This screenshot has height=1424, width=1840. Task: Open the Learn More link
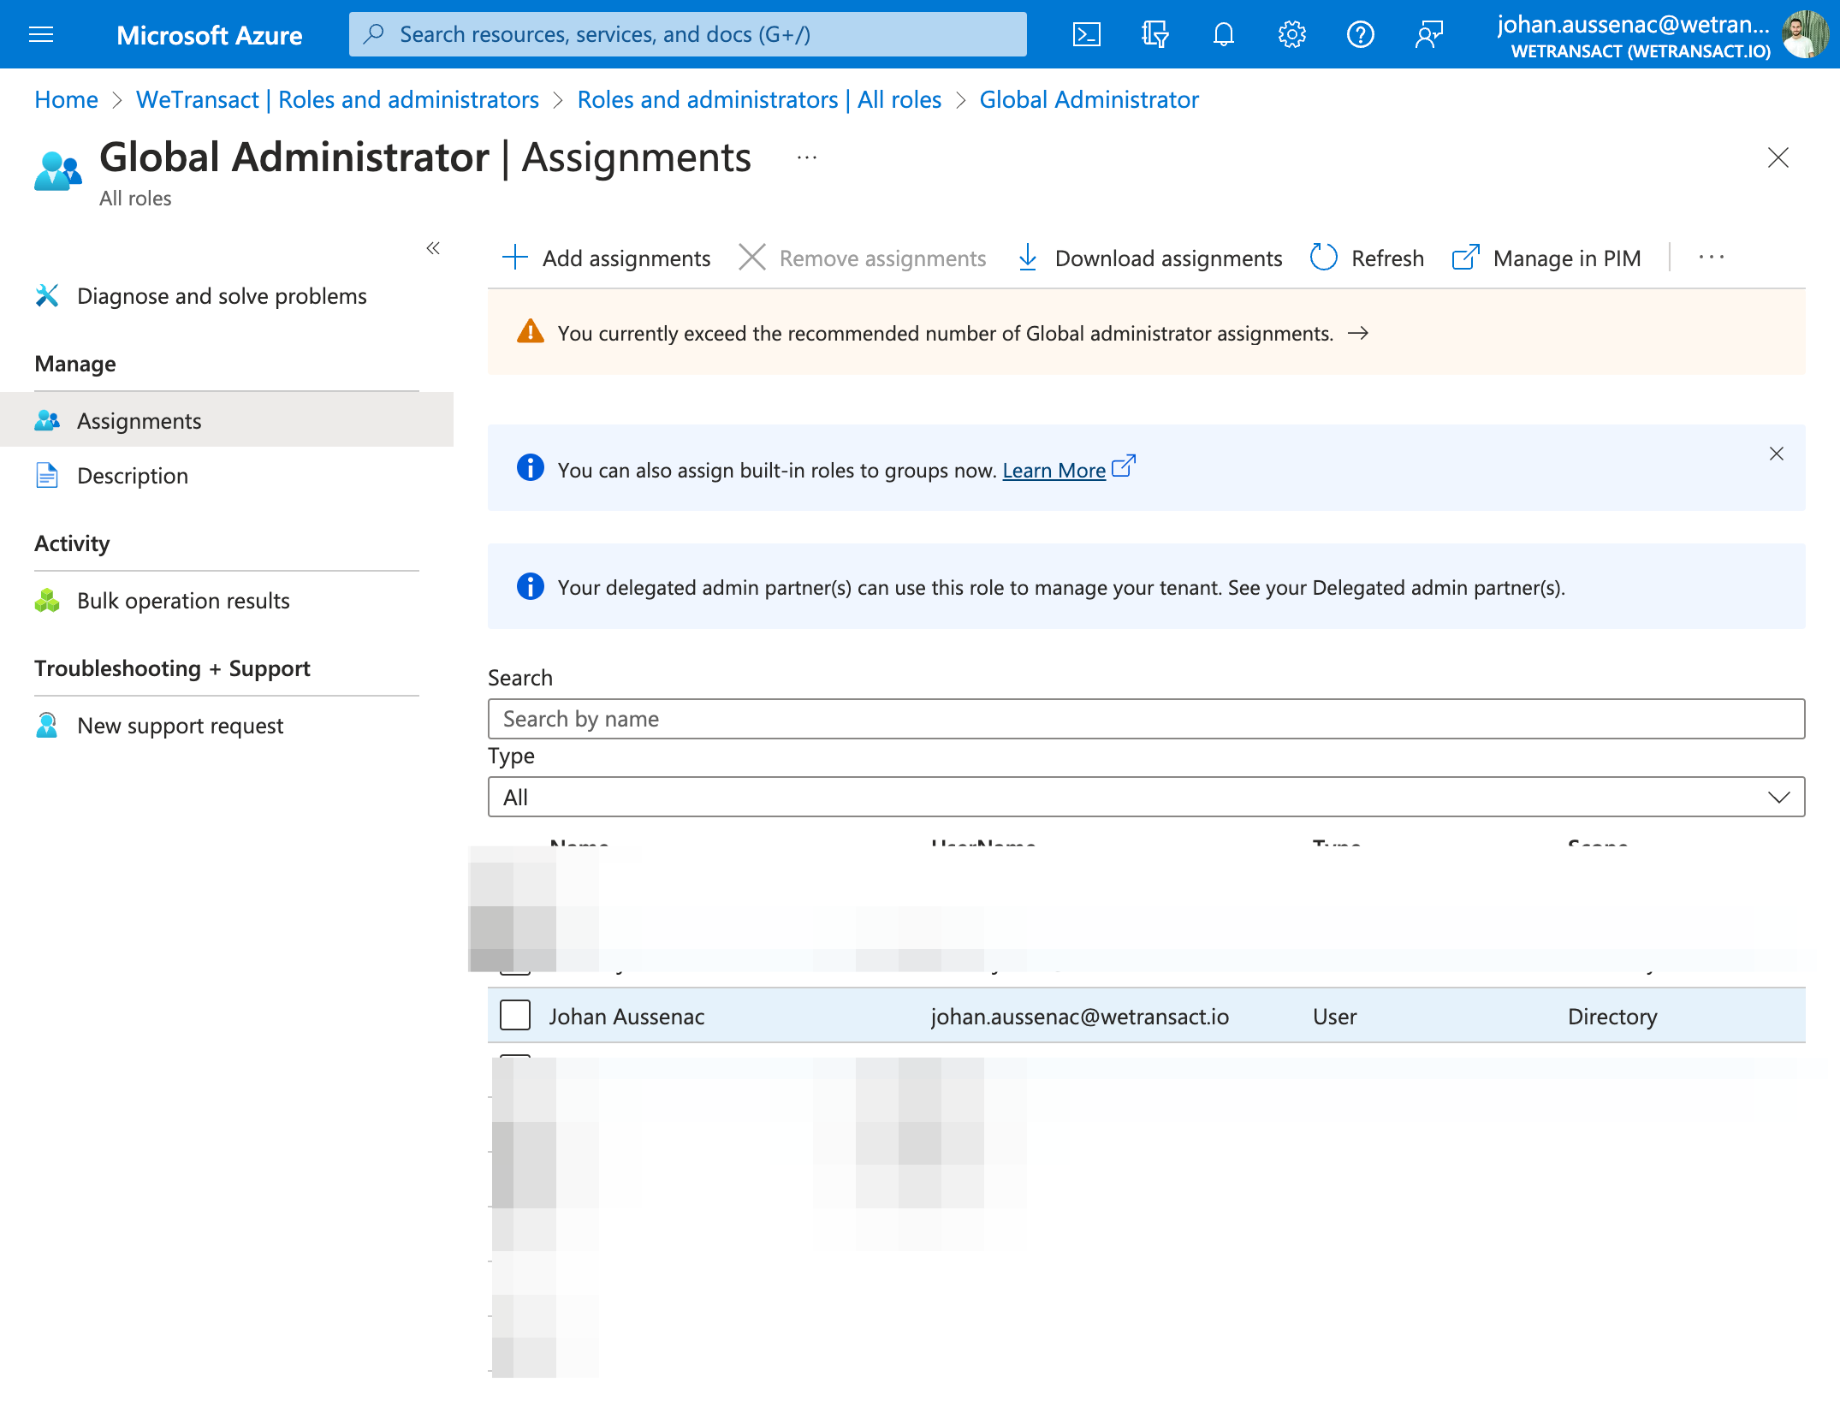[1068, 470]
